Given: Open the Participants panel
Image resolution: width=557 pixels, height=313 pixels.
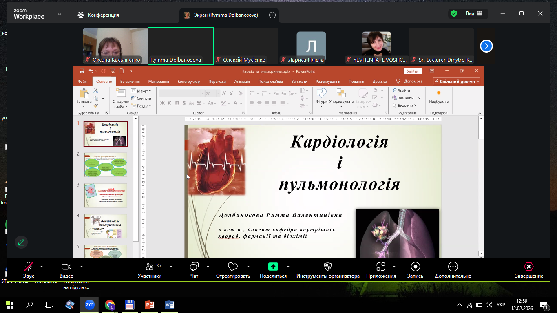Looking at the screenshot, I should [x=150, y=267].
